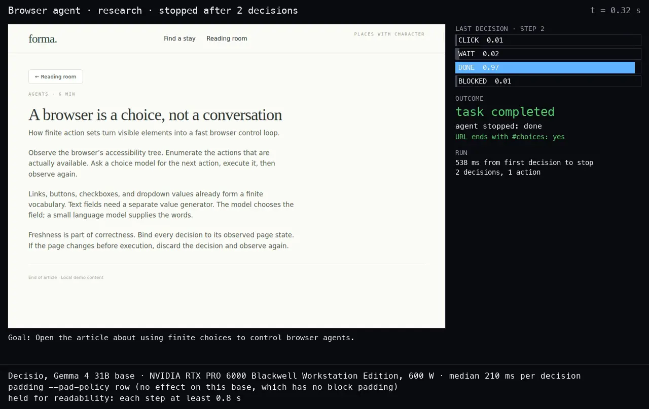The image size is (649, 409).
Task: Click the Goal description line
Action: [x=182, y=338]
